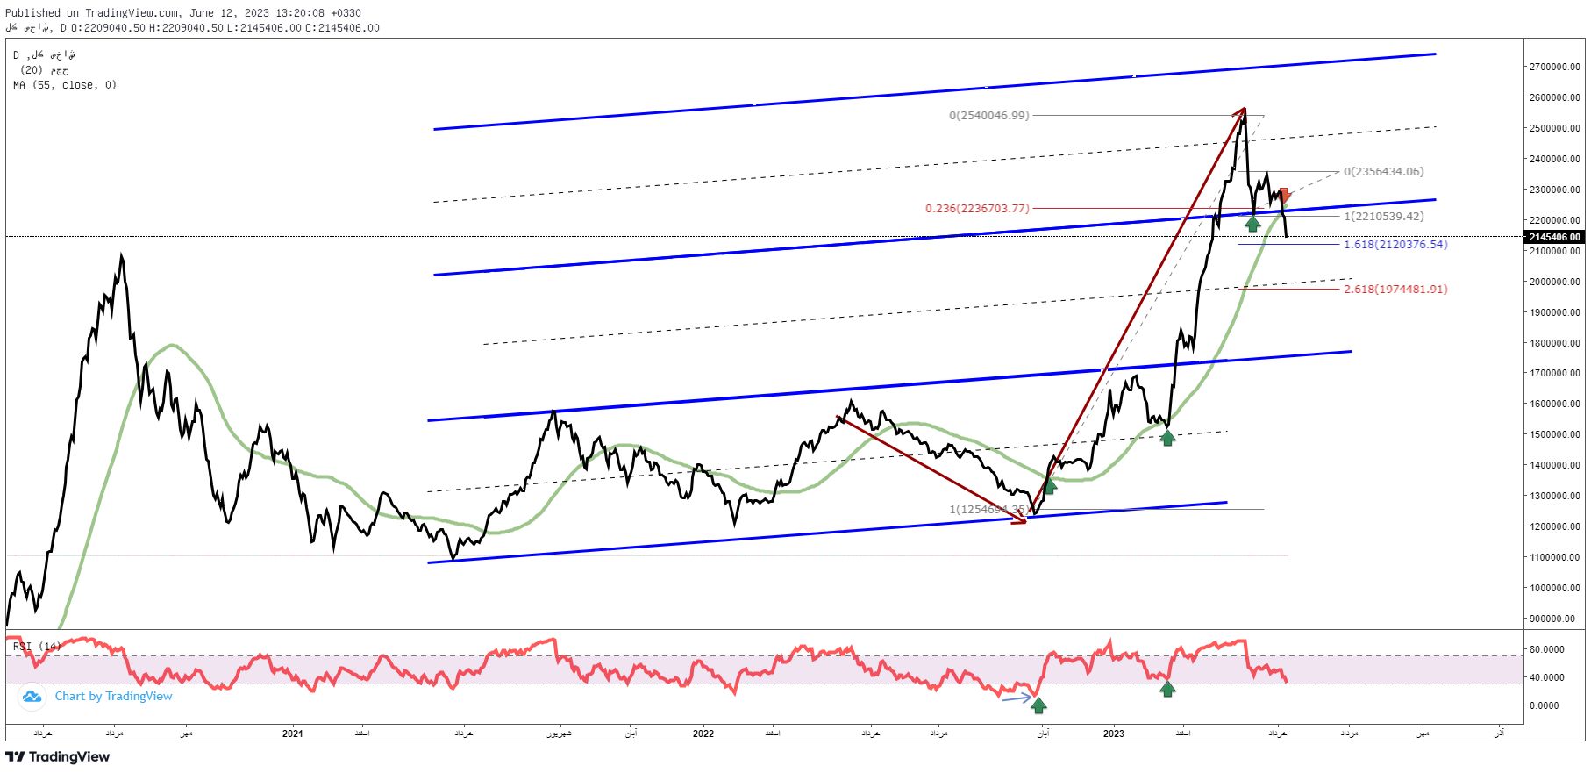Click the 40.0000 RSI axis label

(x=1546, y=677)
